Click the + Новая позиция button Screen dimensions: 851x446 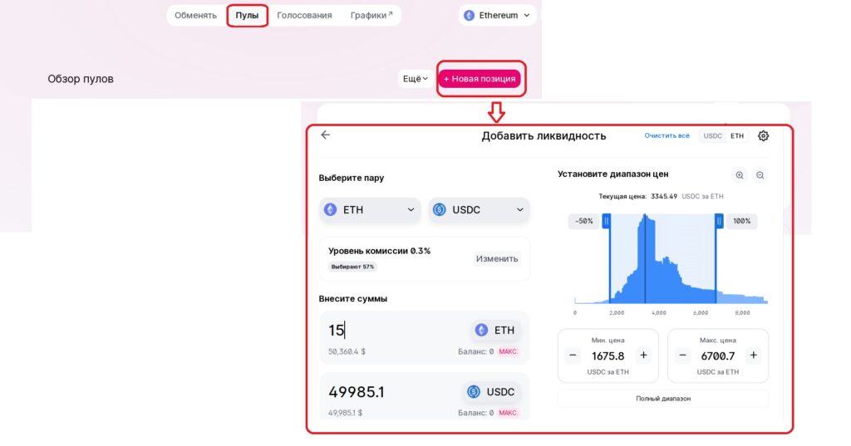tap(480, 79)
